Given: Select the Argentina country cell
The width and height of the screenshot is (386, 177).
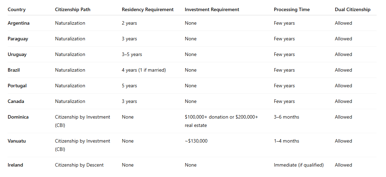Looking at the screenshot, I should coord(18,23).
